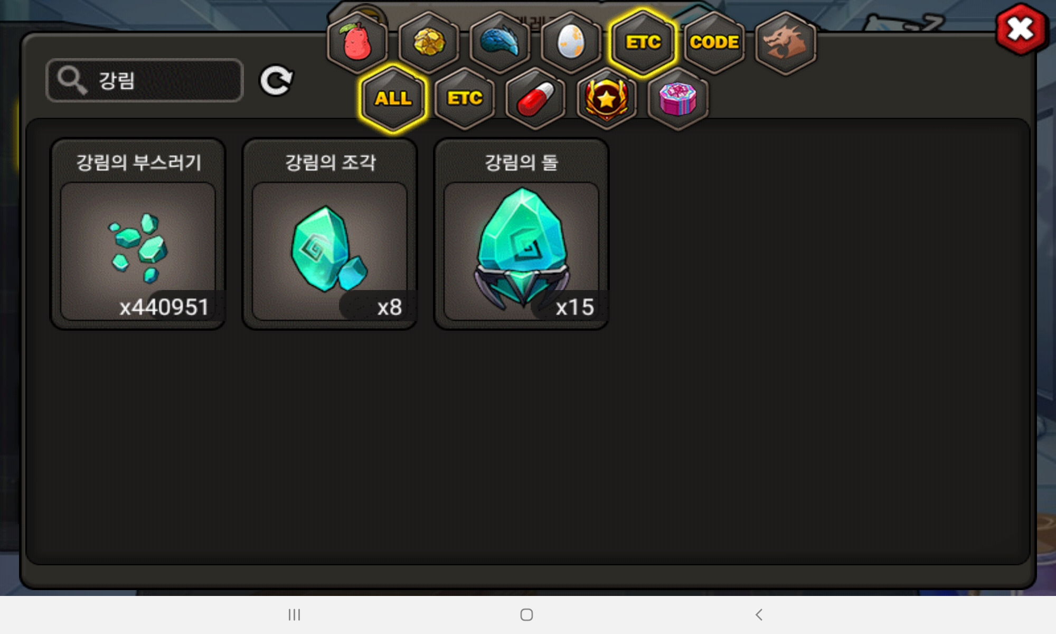
Task: Click the refresh arrow beside search box
Action: (276, 81)
